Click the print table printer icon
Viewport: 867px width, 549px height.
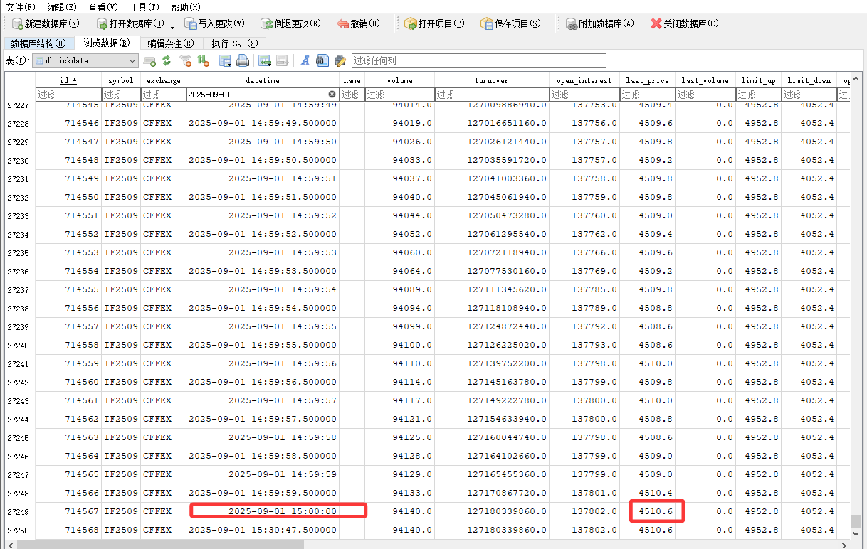(x=243, y=60)
